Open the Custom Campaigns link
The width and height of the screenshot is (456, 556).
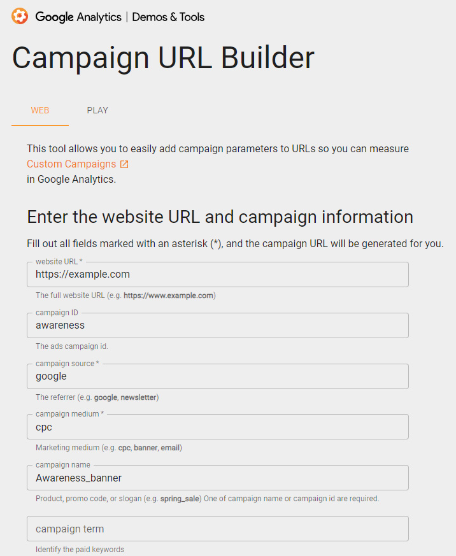click(x=71, y=164)
